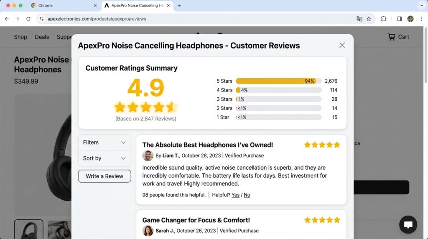Open Chrome's three-dot menu
428x239 pixels.
[421, 19]
